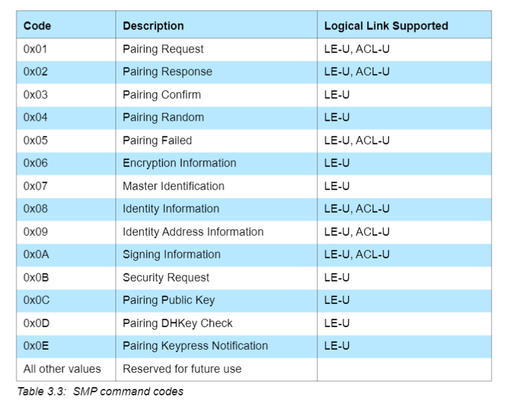Screen dimensions: 506x406
Task: Click the Reserved for future use text
Action: [182, 368]
